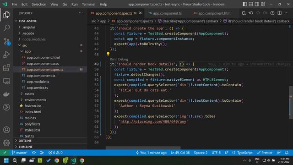The image size is (293, 165).
Task: Click the master branch in status bar
Action: tap(20, 153)
